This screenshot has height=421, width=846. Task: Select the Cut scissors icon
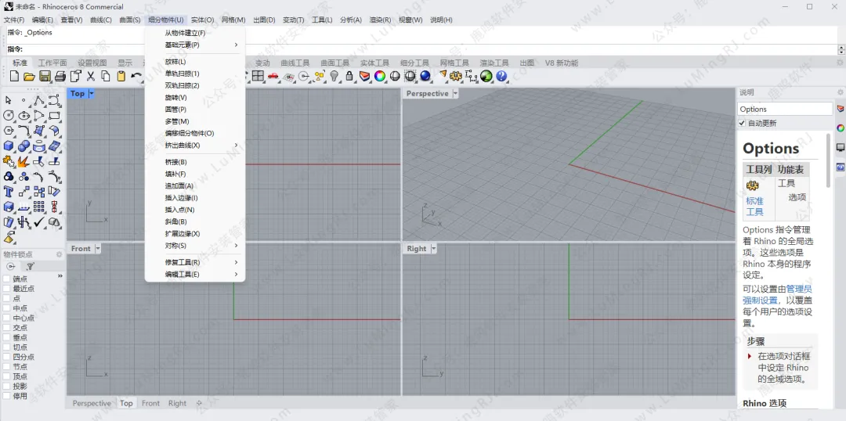[x=90, y=76]
